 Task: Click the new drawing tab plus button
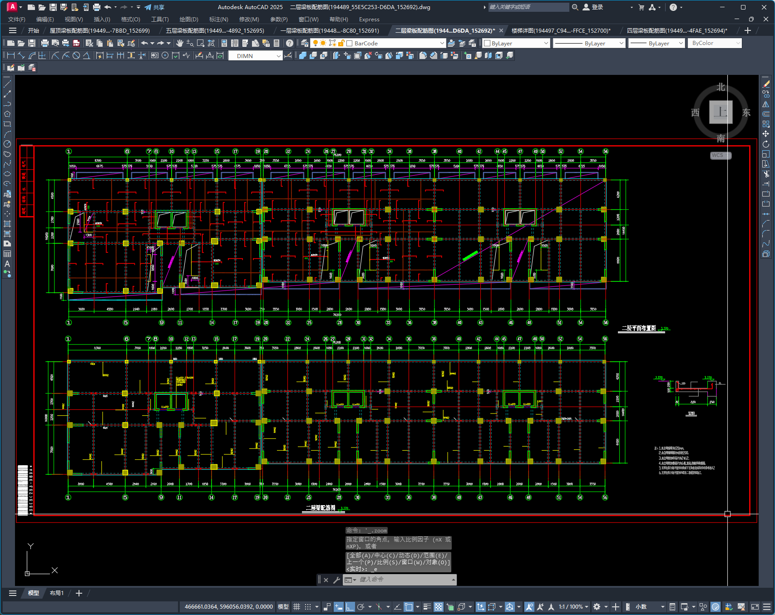pyautogui.click(x=748, y=30)
